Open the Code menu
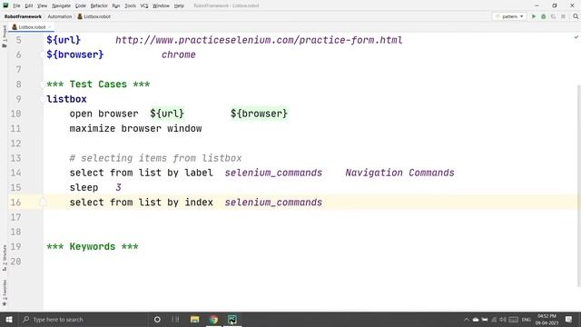581x327 pixels. [x=81, y=6]
